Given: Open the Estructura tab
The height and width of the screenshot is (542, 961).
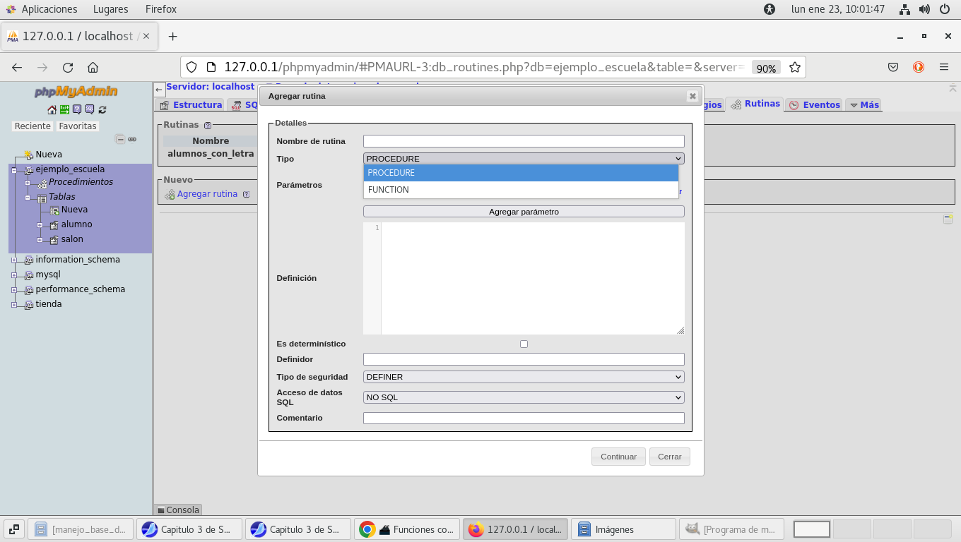Looking at the screenshot, I should point(191,104).
